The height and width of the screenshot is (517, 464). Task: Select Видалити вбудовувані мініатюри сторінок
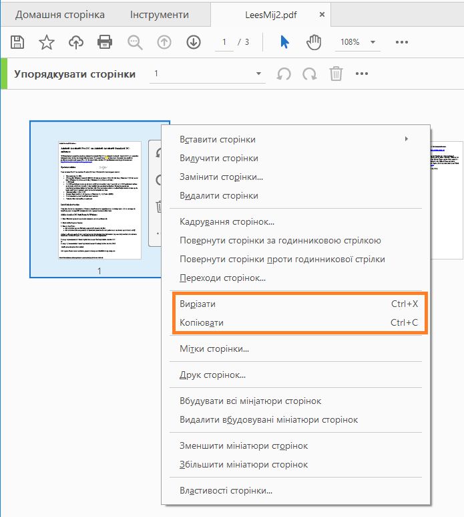296,420
